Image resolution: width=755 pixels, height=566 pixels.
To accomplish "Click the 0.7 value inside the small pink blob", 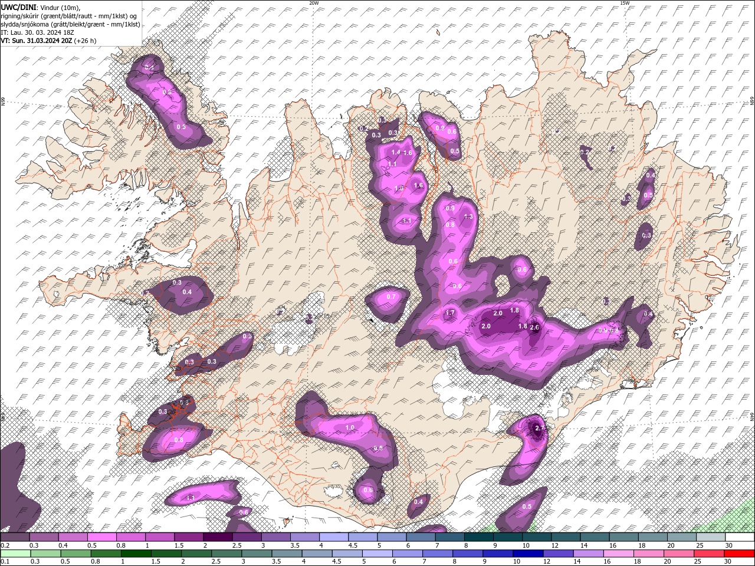I will point(391,297).
